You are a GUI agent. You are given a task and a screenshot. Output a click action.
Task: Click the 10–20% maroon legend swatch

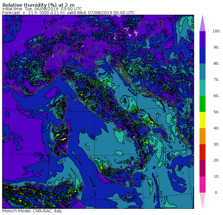[202, 169]
